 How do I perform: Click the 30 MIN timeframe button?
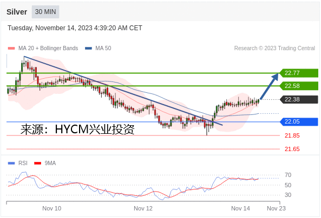[45, 12]
